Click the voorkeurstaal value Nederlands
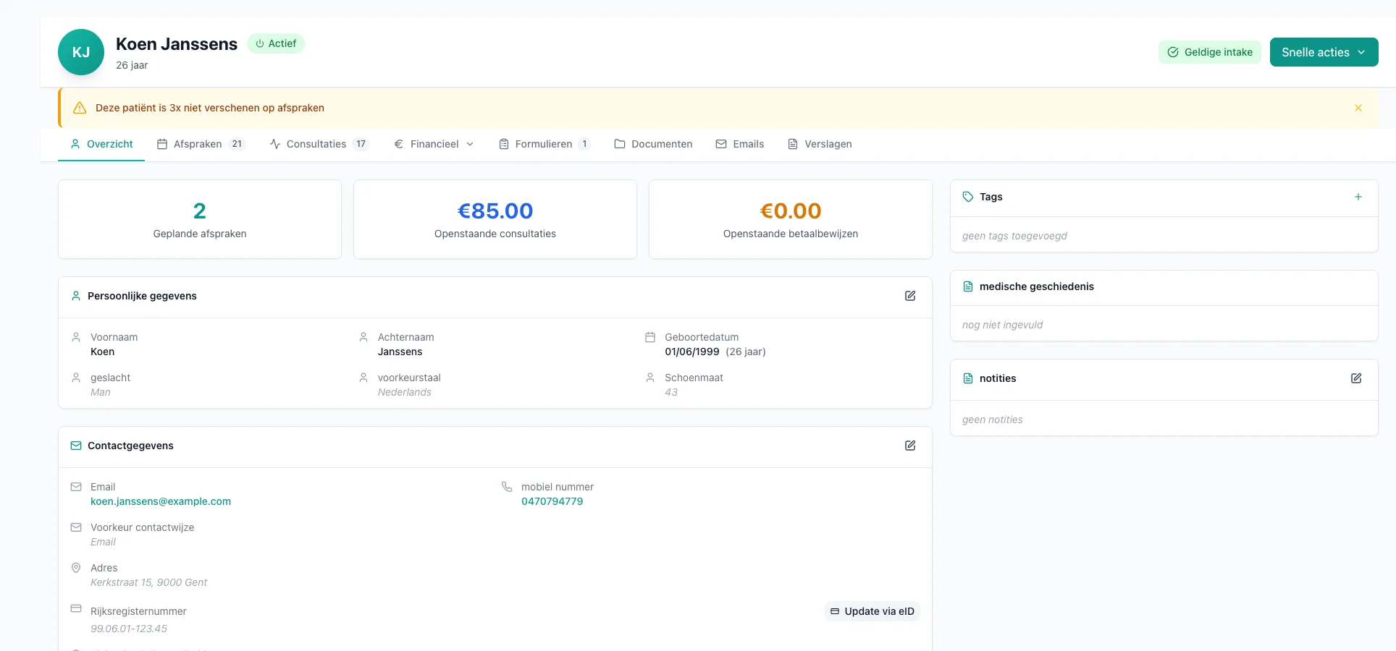Screen dimensions: 1396x651 (405, 392)
